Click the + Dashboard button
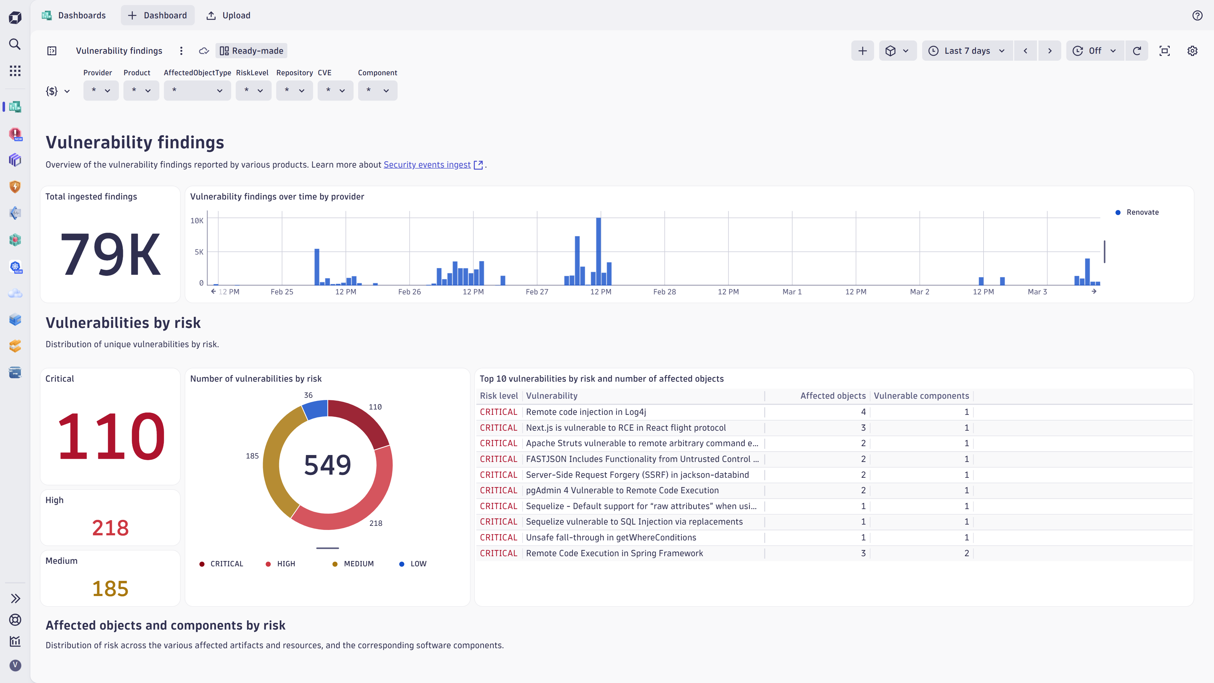The image size is (1214, 683). coord(157,15)
